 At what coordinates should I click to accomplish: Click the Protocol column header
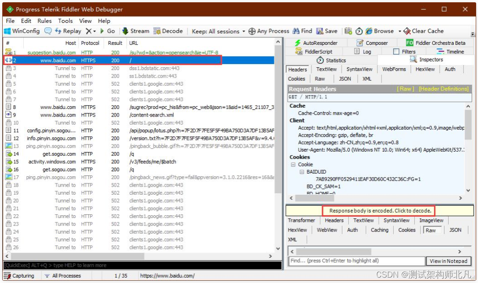click(x=90, y=43)
